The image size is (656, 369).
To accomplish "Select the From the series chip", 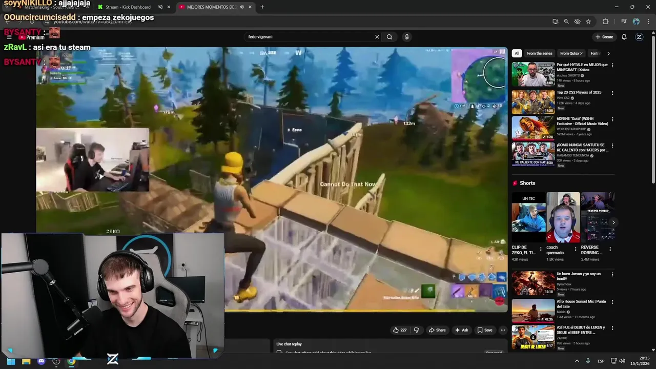I will click(540, 53).
